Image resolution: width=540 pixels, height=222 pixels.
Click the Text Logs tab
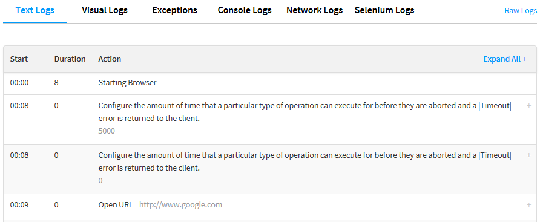(x=35, y=10)
